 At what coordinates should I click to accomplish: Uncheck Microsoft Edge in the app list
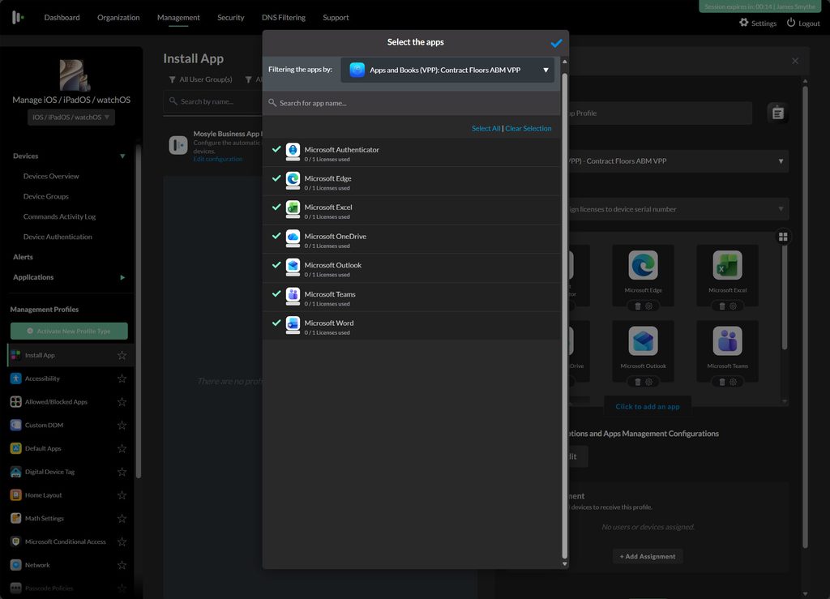276,178
